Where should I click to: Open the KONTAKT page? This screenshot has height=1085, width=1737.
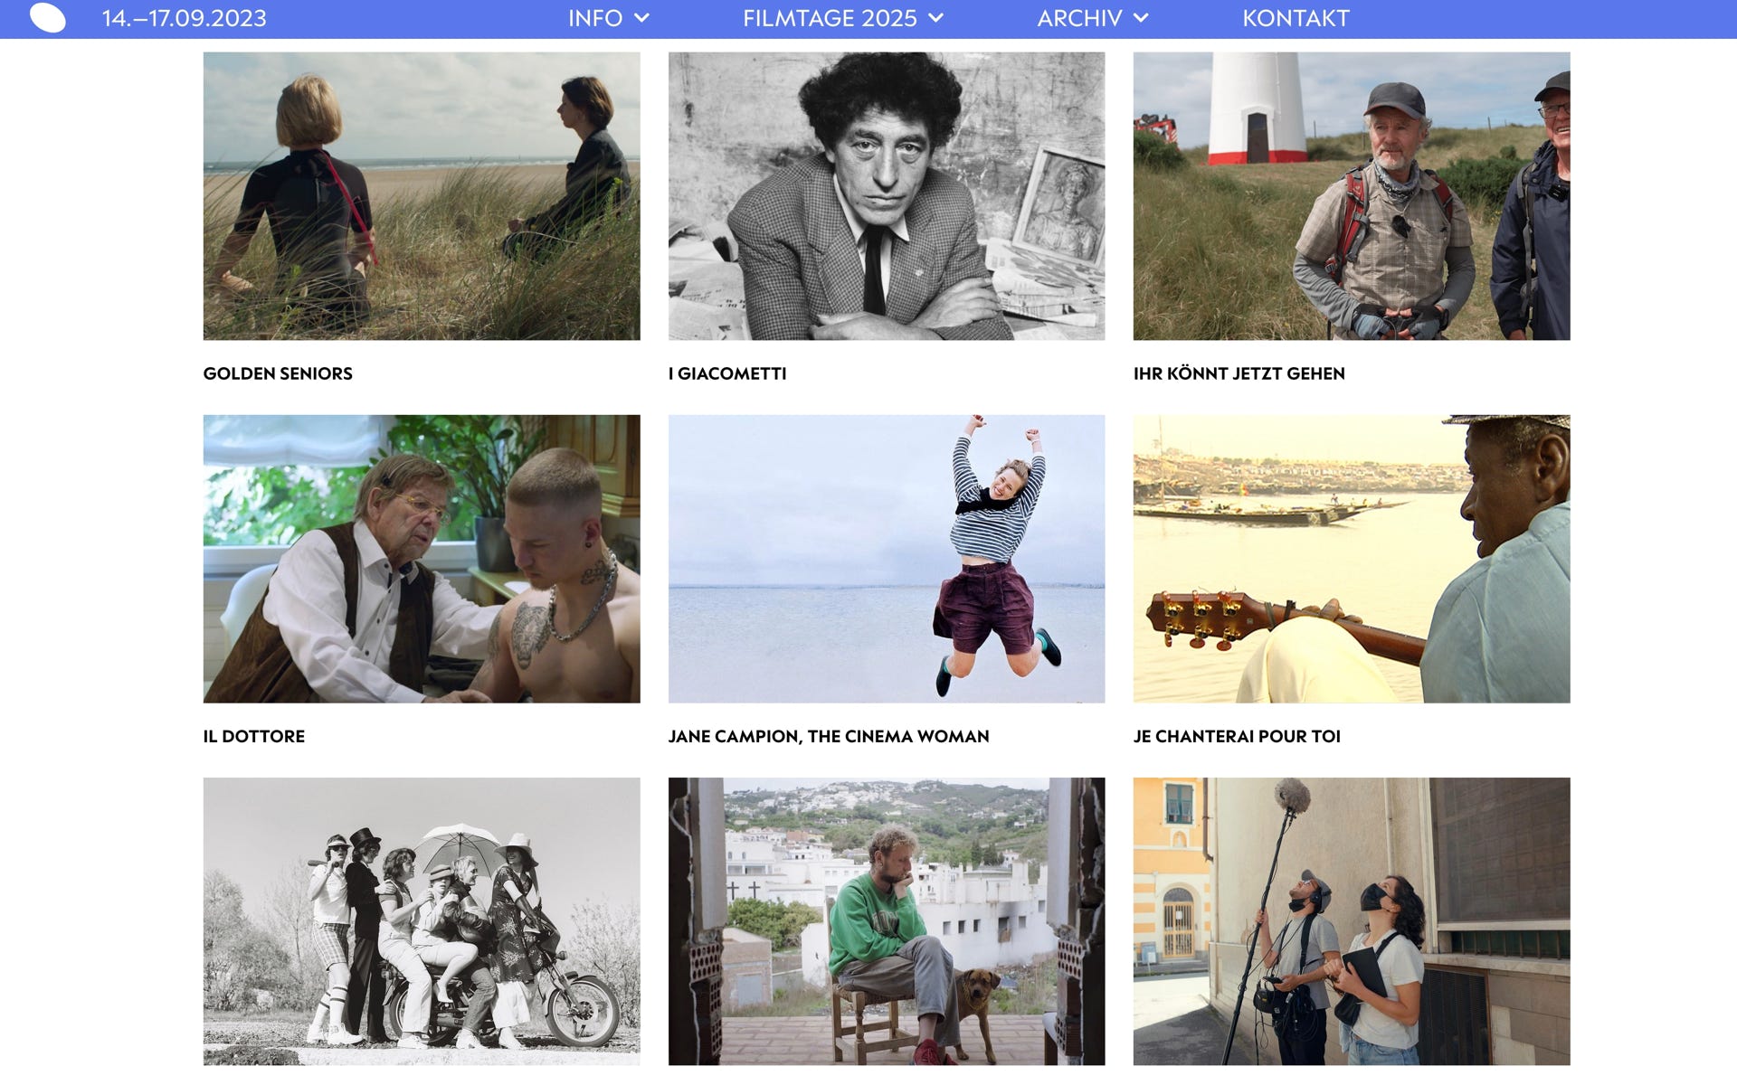coord(1296,18)
